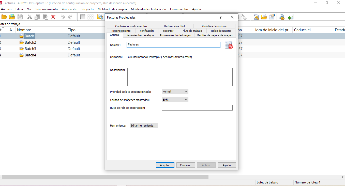Switch to Controladores de eventos tab
The image size is (345, 186).
[x=131, y=26]
